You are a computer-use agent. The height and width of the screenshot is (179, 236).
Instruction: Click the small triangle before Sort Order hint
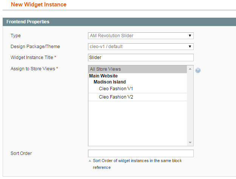pyautogui.click(x=90, y=161)
